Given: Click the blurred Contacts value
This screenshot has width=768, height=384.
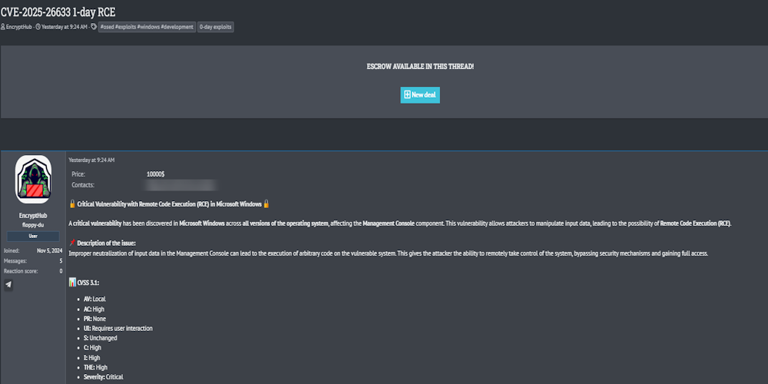Looking at the screenshot, I should (182, 185).
